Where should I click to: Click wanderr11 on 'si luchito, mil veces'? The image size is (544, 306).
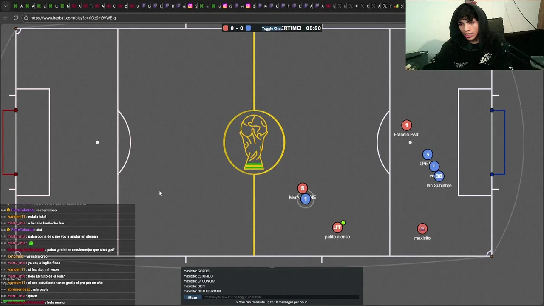(16, 269)
